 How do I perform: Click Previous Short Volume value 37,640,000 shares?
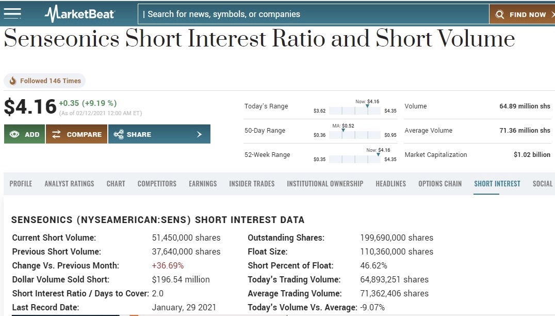[x=186, y=251]
